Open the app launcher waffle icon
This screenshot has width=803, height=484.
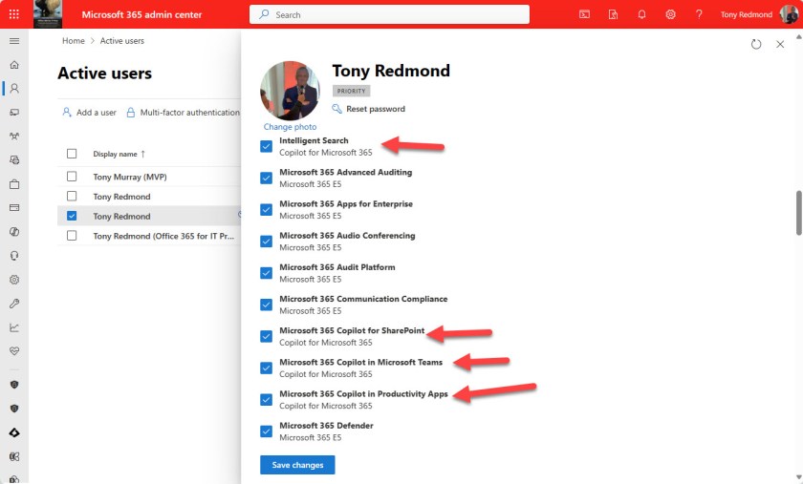click(x=13, y=13)
